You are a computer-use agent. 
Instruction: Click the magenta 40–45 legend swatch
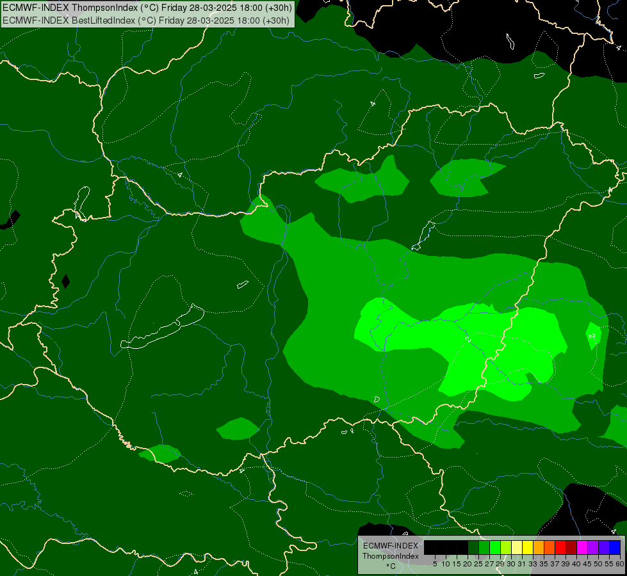pyautogui.click(x=582, y=547)
